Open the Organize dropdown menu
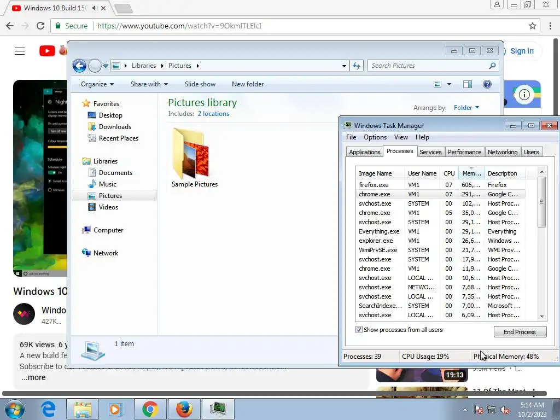 point(97,84)
